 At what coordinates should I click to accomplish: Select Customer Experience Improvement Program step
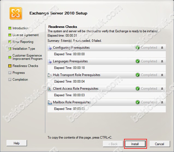pos(27,57)
